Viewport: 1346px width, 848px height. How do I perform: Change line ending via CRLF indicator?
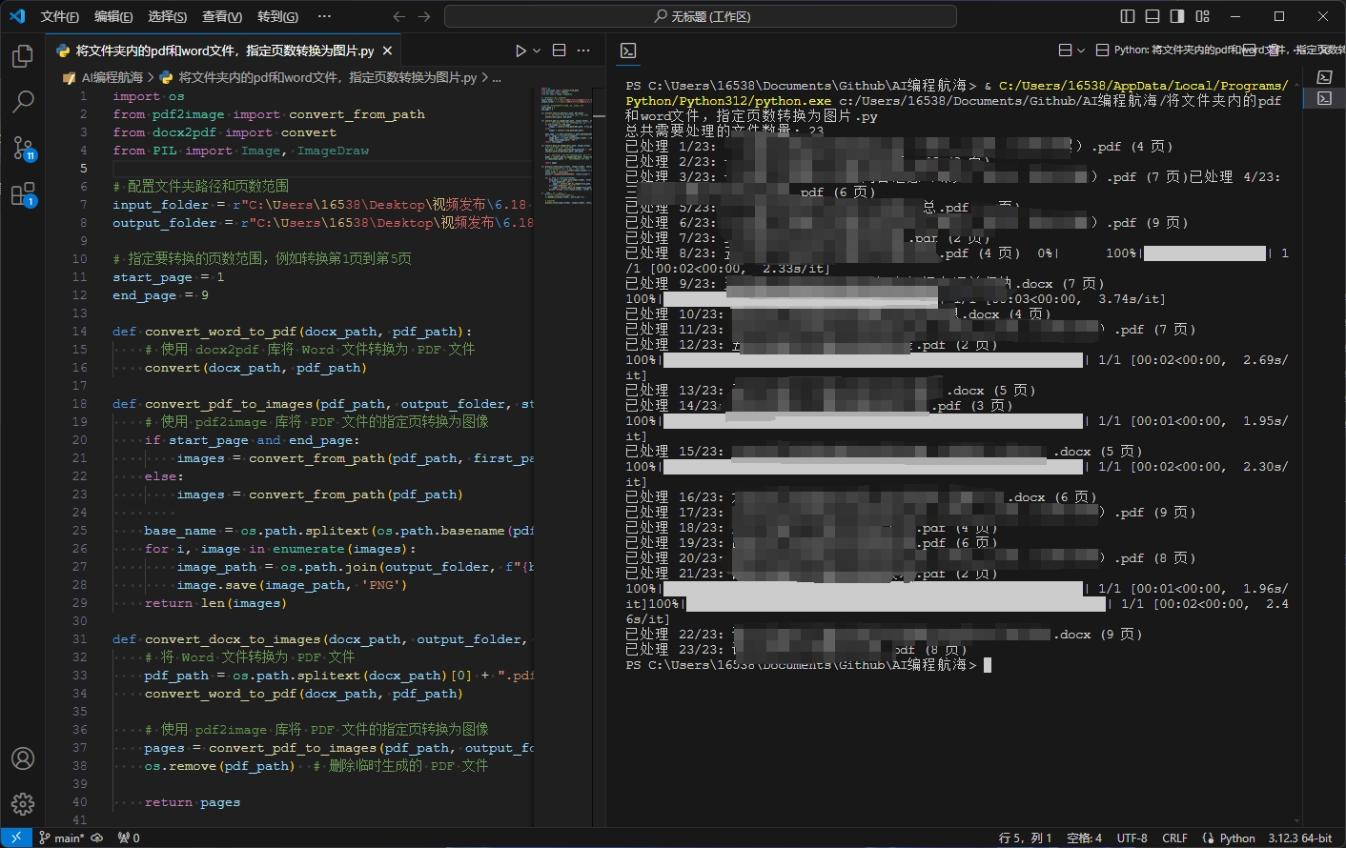pos(1174,838)
